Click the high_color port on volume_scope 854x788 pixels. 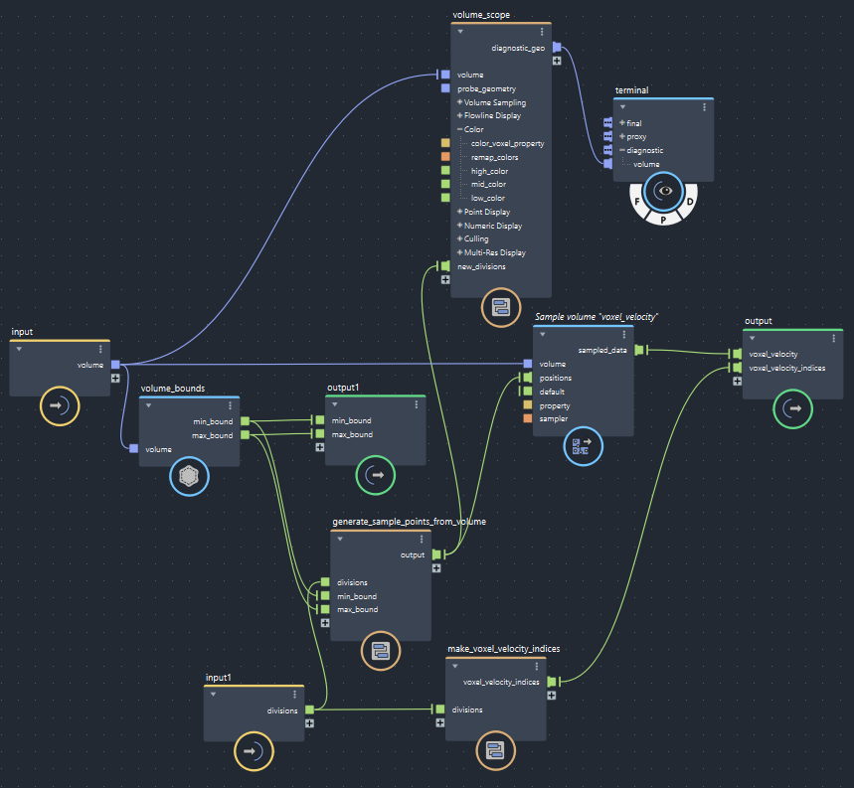point(445,171)
